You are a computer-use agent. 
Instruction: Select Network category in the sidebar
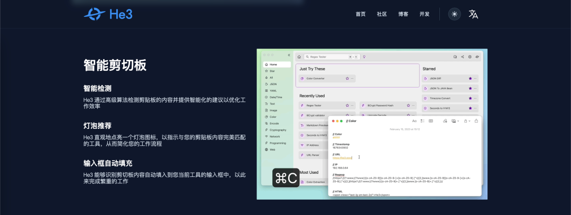coord(277,136)
